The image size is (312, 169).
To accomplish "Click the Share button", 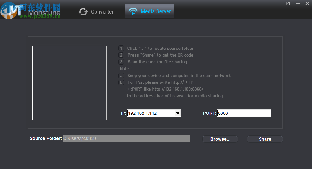I will pyautogui.click(x=265, y=139).
